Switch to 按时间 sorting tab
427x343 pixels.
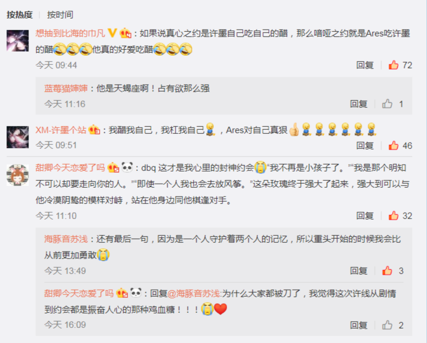click(60, 14)
